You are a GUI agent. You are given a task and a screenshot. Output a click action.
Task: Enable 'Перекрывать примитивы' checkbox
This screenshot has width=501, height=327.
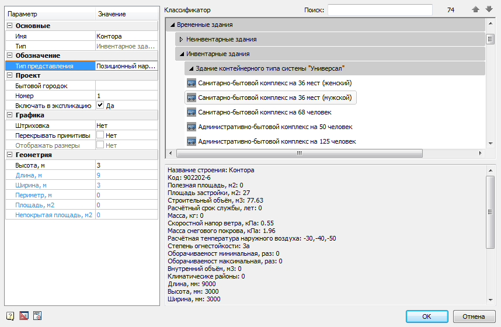100,135
